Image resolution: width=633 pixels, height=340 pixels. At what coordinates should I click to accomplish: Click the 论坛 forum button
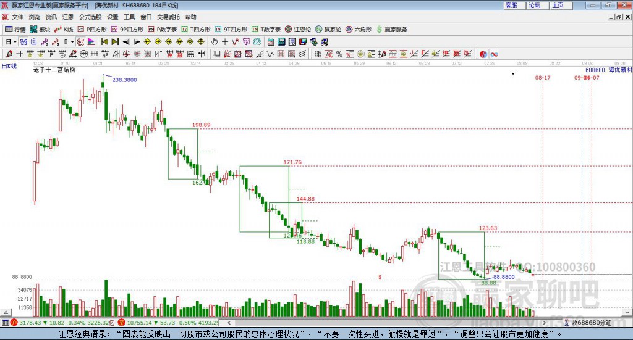(x=538, y=5)
